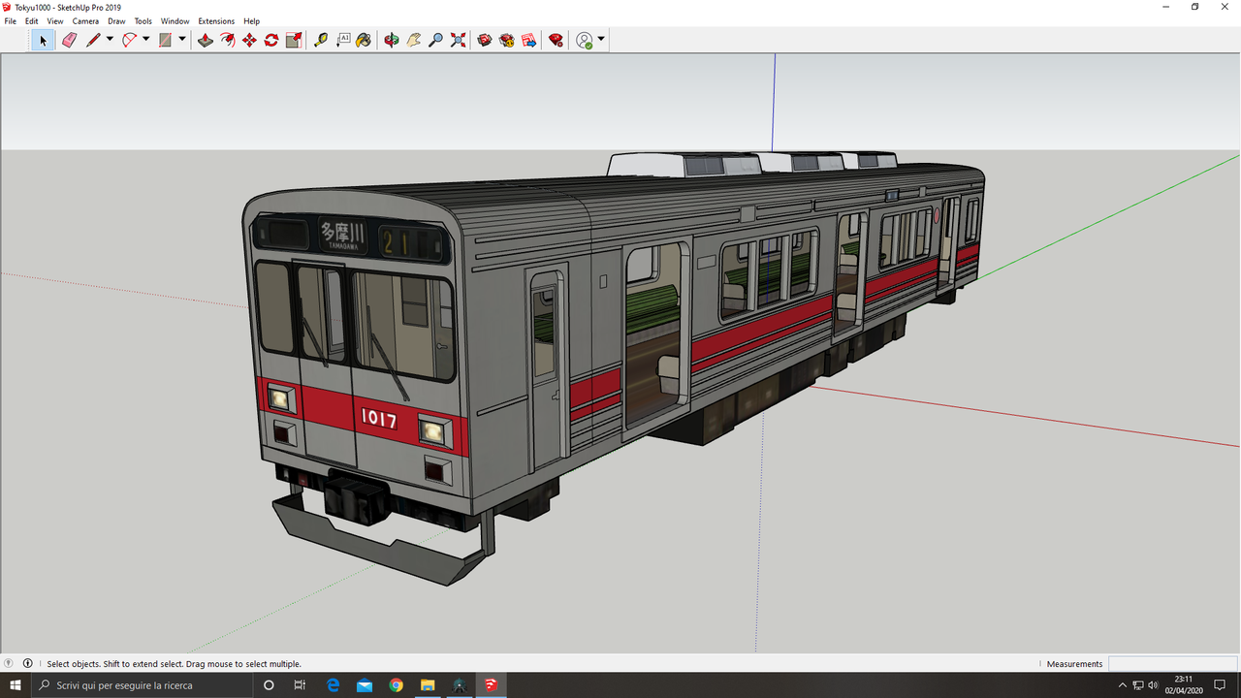This screenshot has height=698, width=1241.
Task: Open the Help menu
Action: pos(252,21)
